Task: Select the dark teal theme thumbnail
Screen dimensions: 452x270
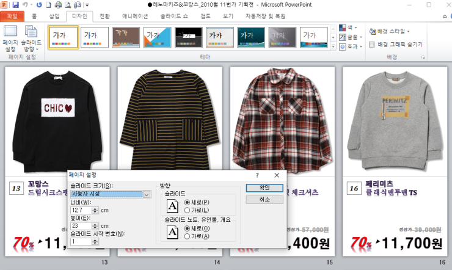Action: pos(251,37)
